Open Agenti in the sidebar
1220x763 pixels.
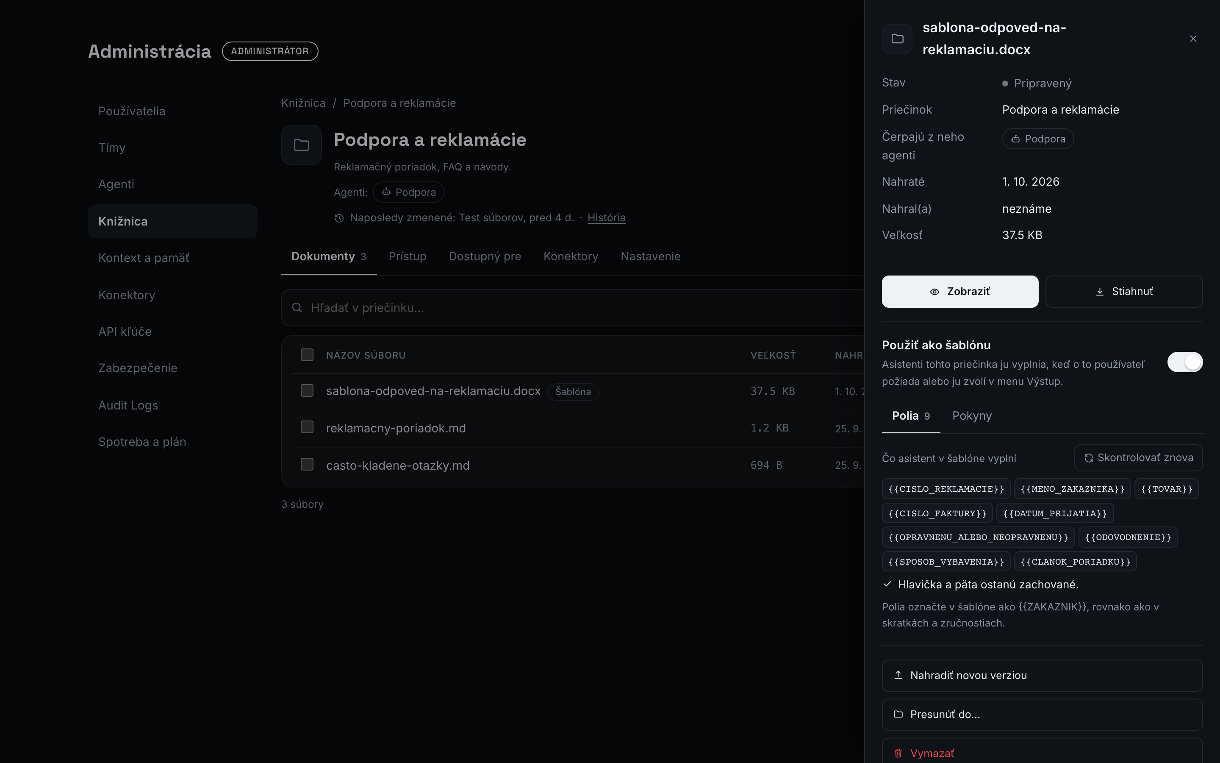172,184
